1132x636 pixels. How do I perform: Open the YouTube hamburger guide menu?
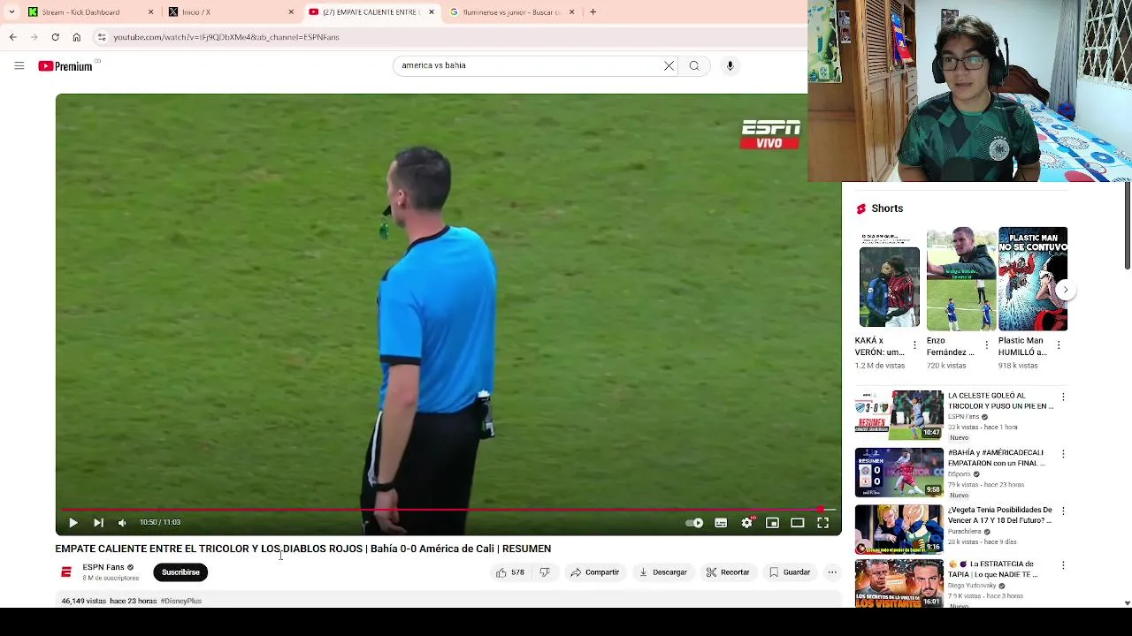click(19, 65)
